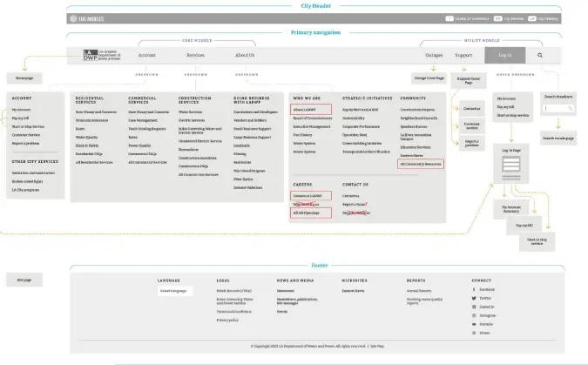Open the Account dropdown in navigation

coord(146,55)
